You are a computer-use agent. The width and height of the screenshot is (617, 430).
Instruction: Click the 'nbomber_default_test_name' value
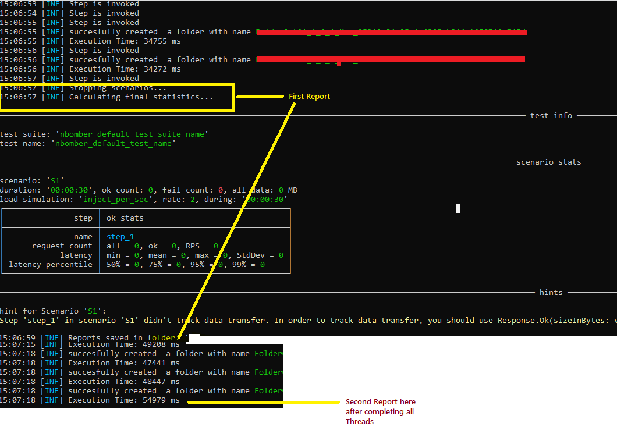(112, 143)
